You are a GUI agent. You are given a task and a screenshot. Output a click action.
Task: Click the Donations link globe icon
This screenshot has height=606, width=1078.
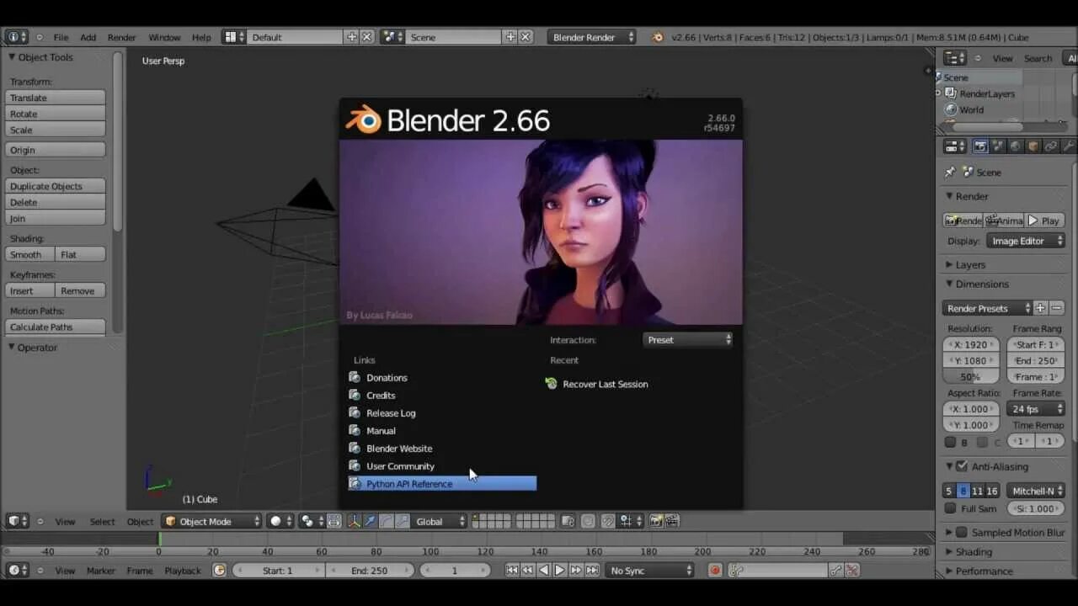click(x=355, y=377)
